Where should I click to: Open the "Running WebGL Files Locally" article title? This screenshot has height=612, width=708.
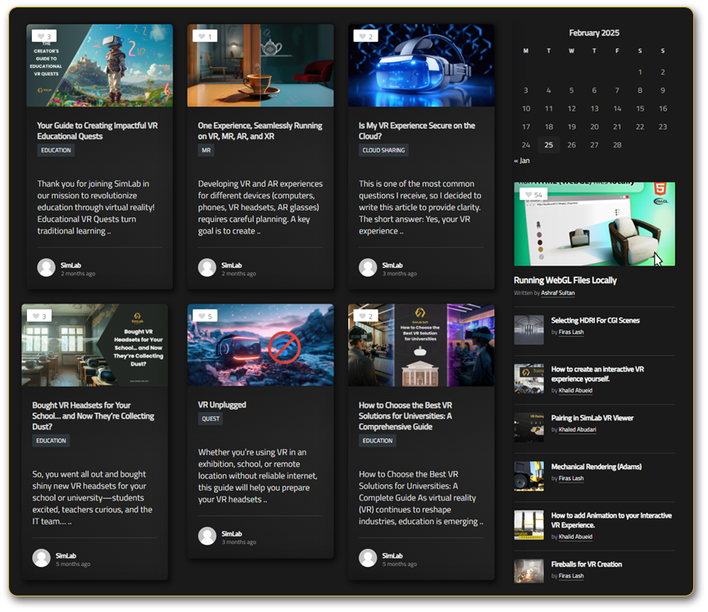tap(565, 280)
